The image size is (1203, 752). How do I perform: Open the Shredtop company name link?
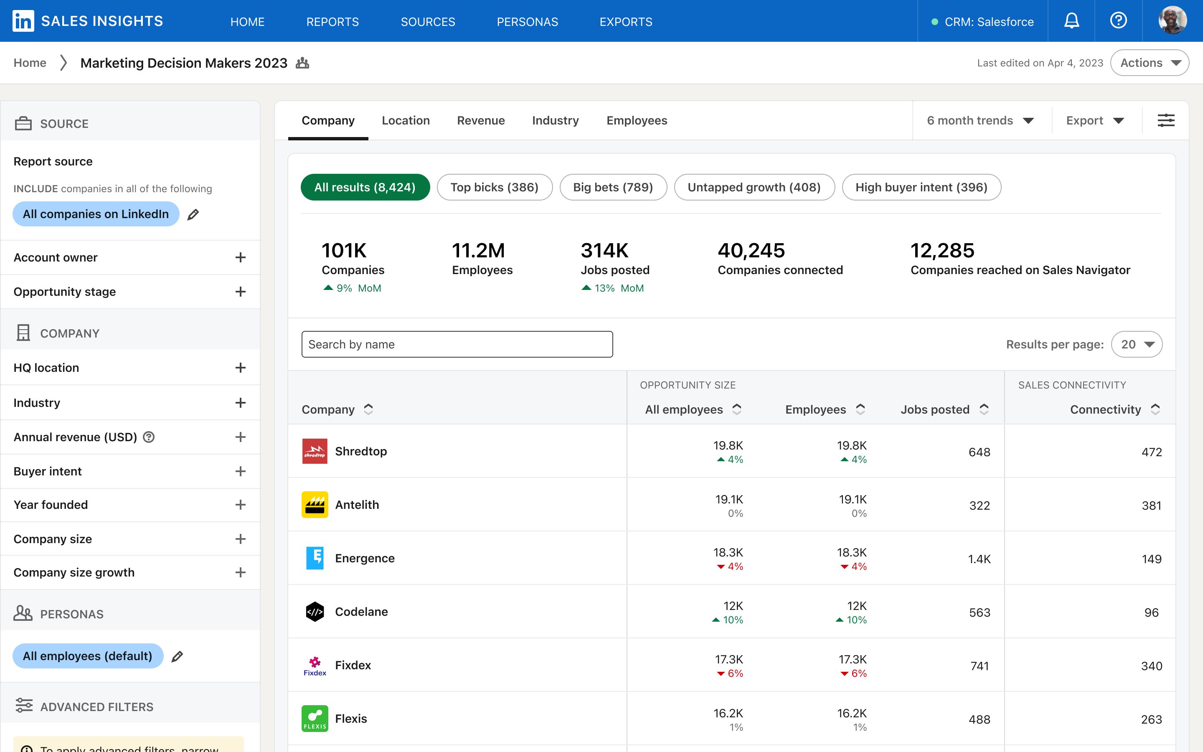(x=361, y=451)
